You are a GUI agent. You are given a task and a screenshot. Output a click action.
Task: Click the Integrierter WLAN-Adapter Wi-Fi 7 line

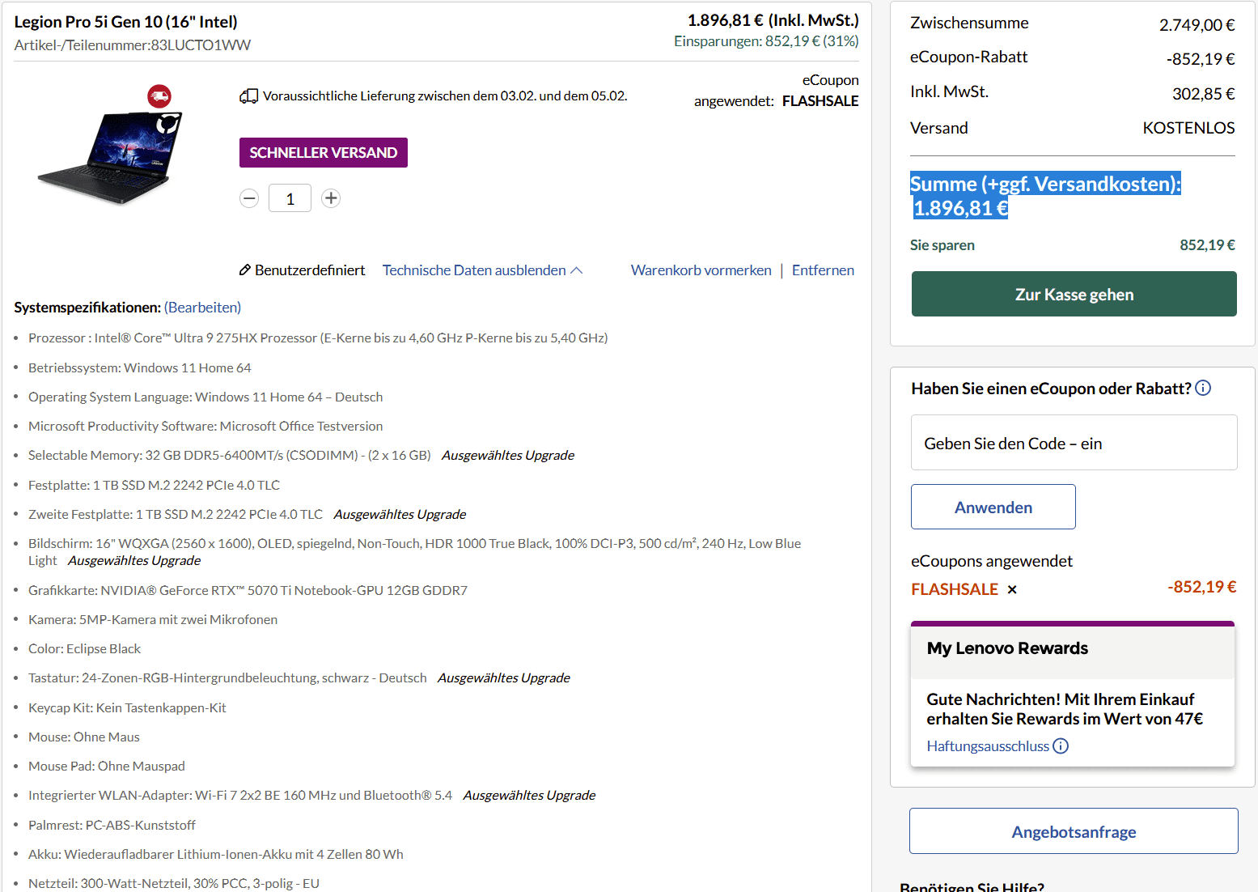(240, 796)
